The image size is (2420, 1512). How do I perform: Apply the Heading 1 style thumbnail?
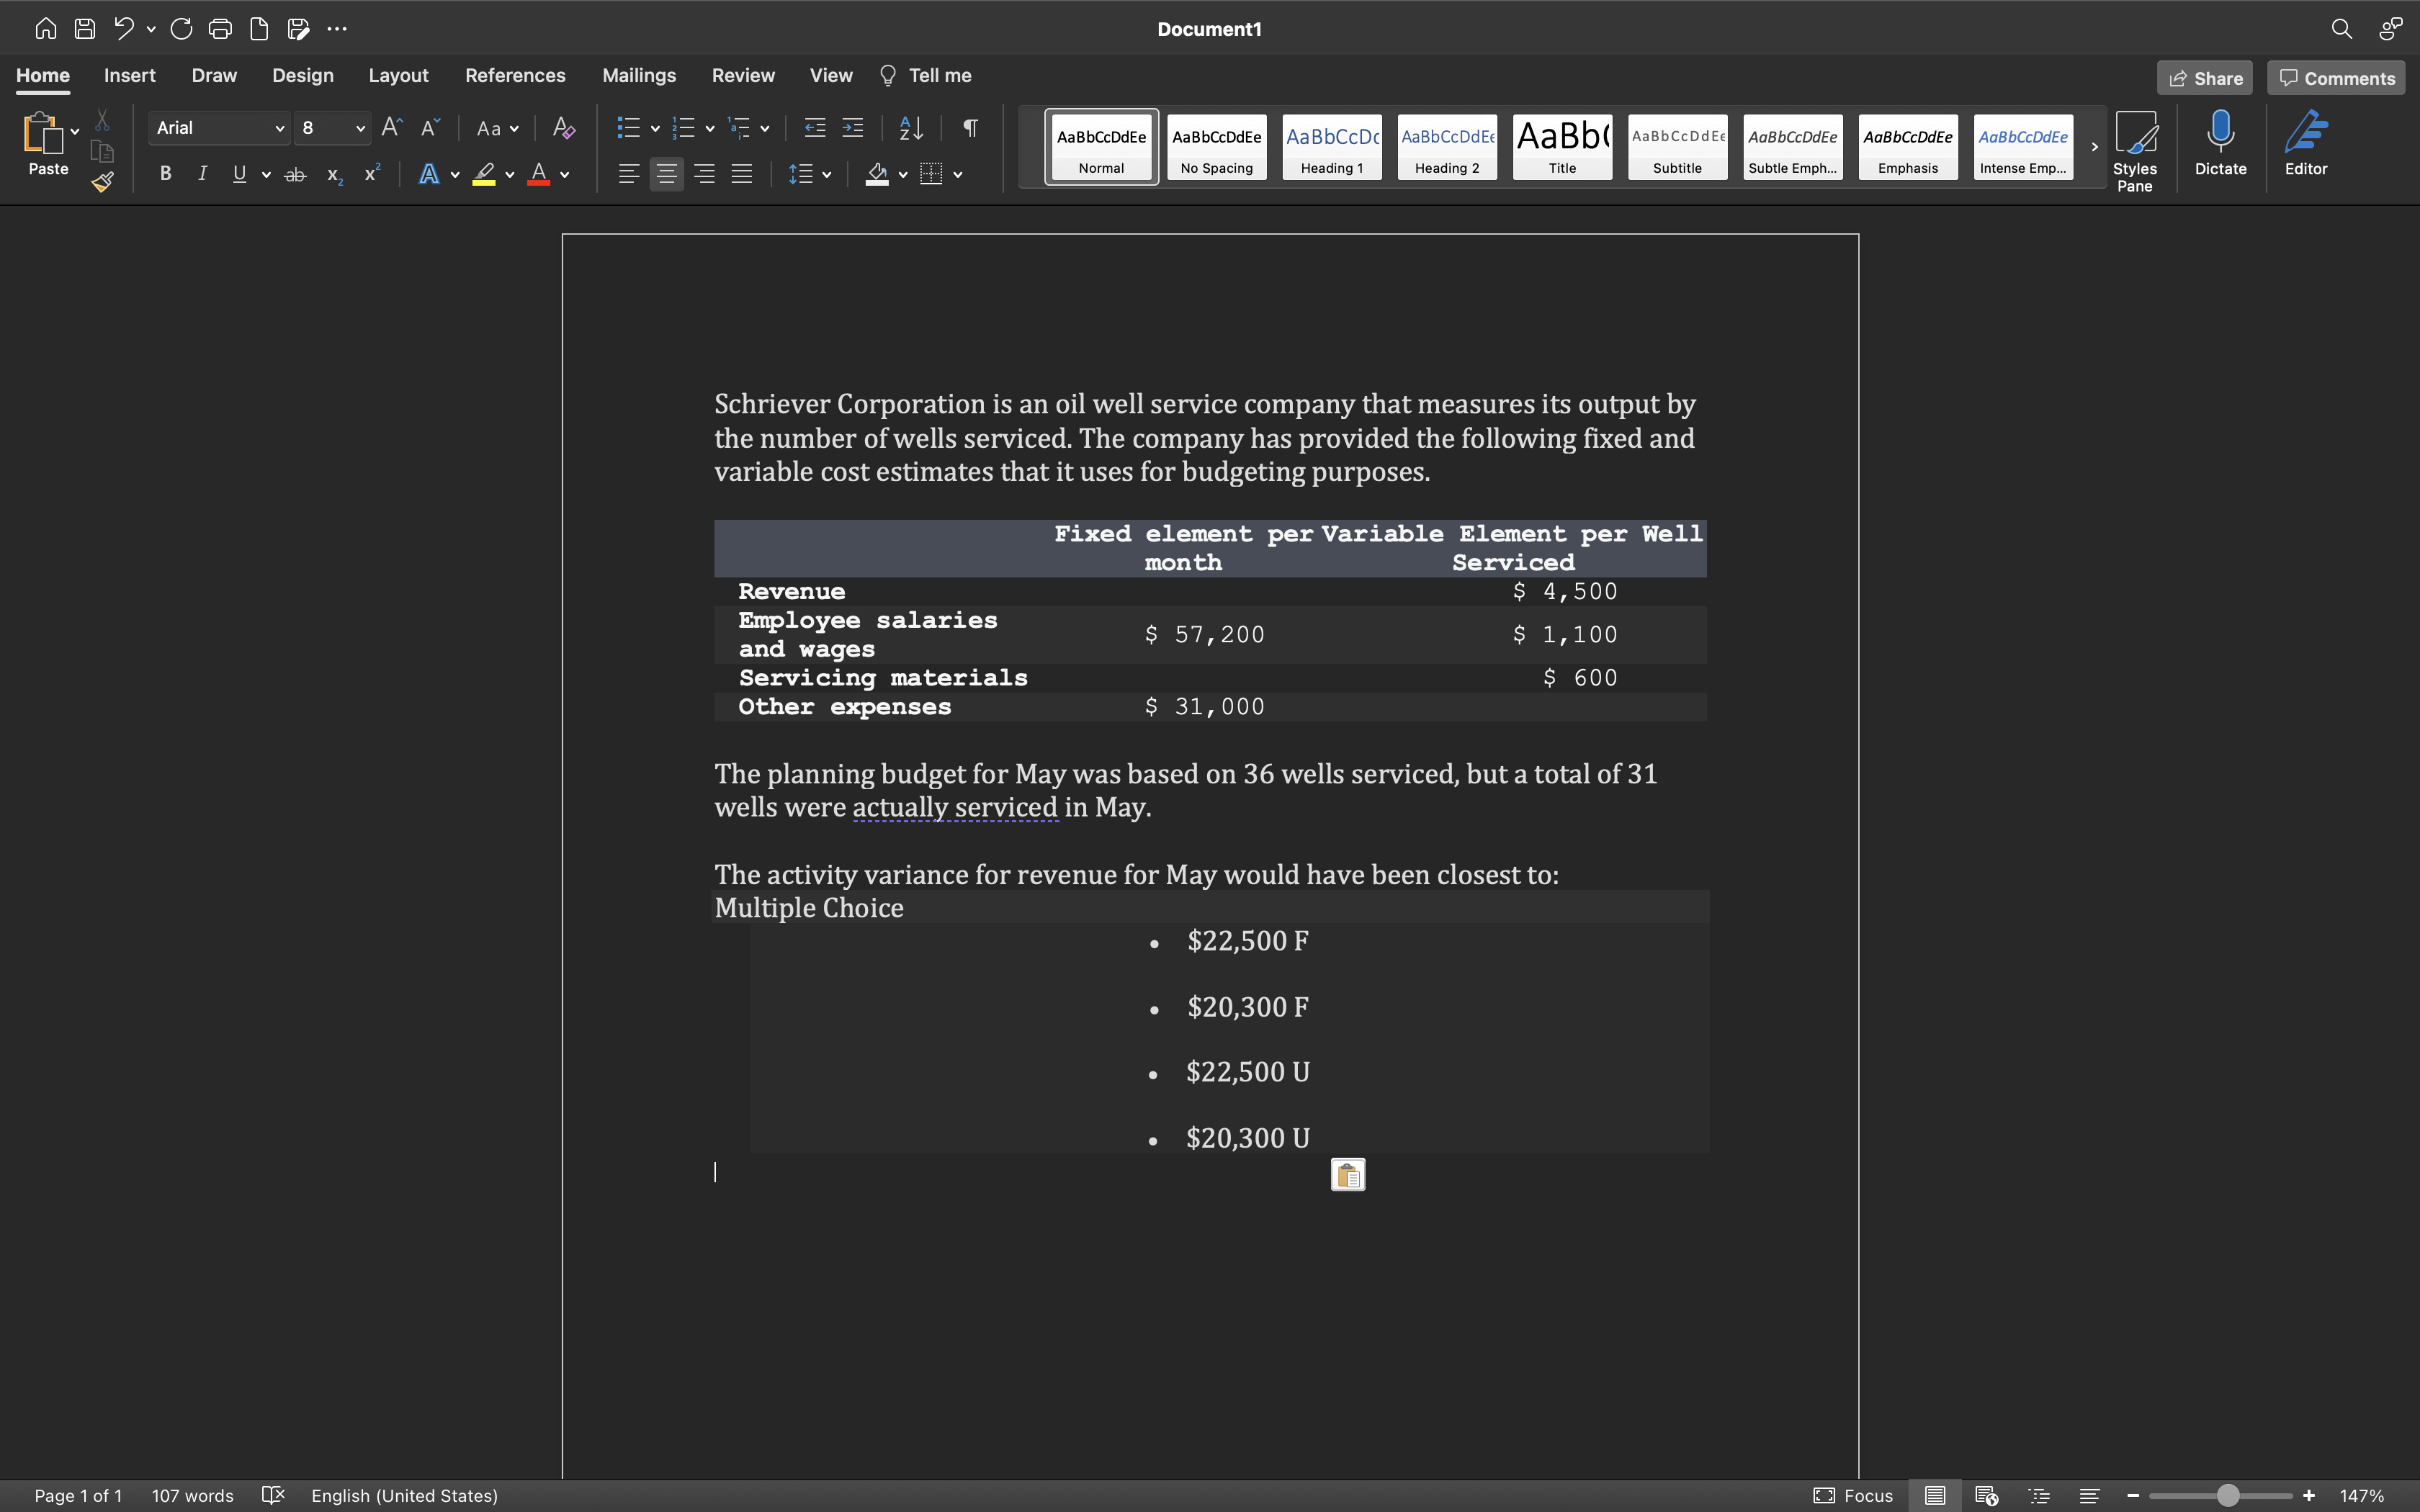[1332, 147]
